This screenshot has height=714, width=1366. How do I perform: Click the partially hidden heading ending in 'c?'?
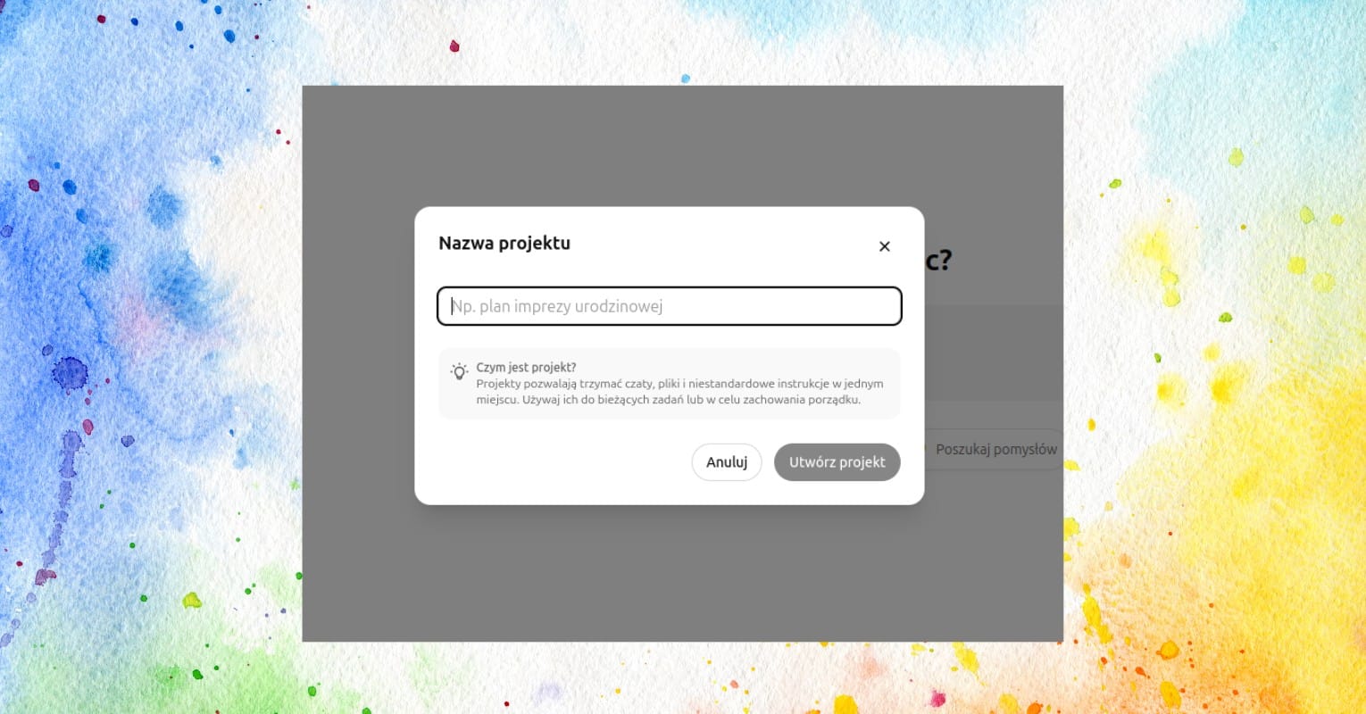938,260
